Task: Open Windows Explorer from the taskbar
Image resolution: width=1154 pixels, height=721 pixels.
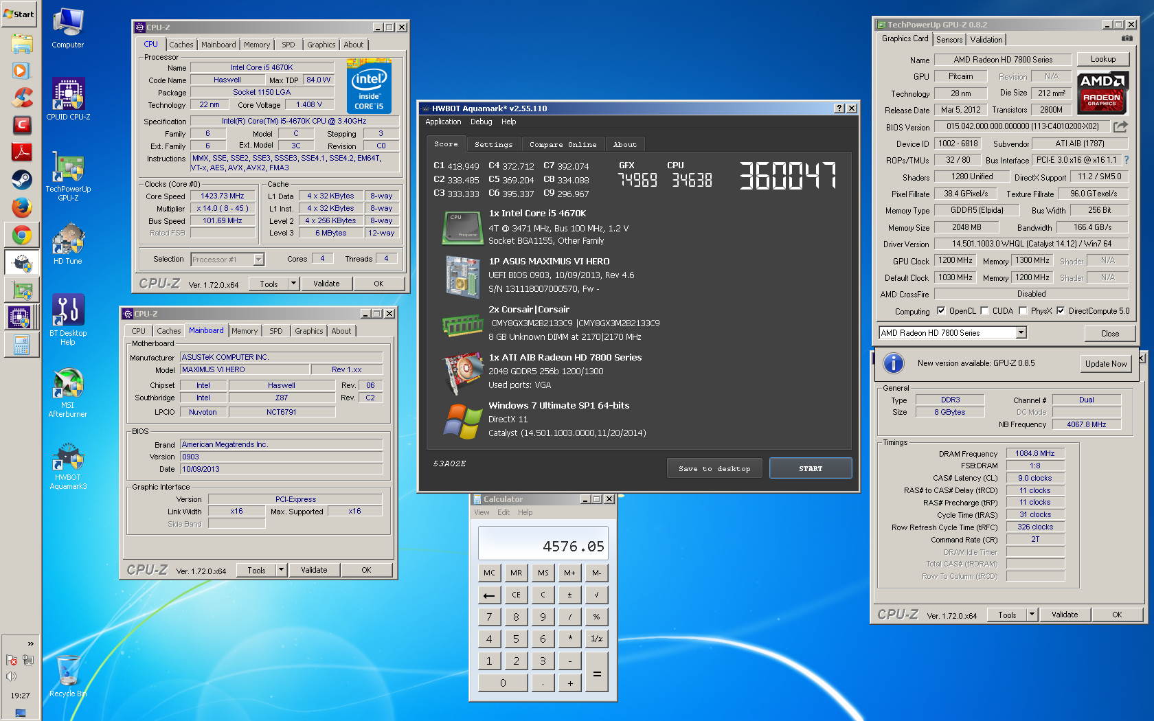Action: 21,43
